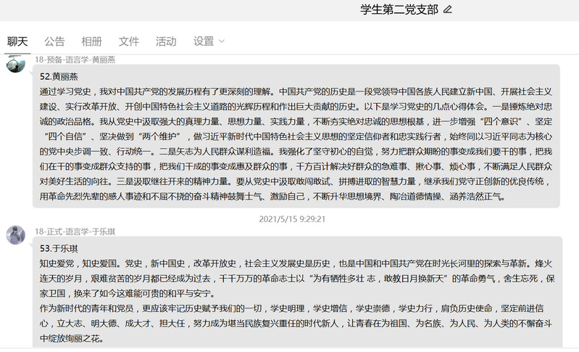Click sender name 18-正式-语言学-于乐琪

click(75, 232)
